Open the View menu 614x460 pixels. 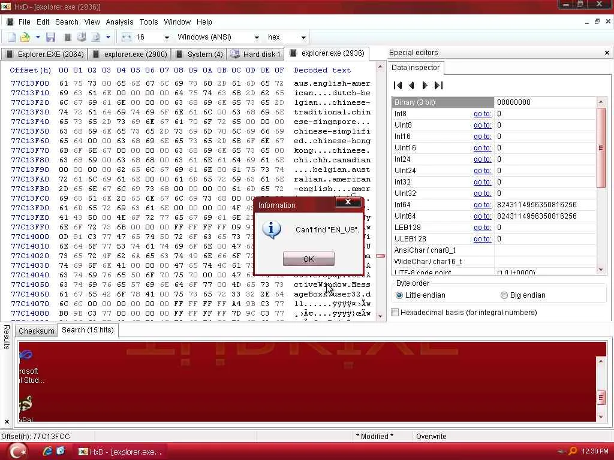(92, 22)
